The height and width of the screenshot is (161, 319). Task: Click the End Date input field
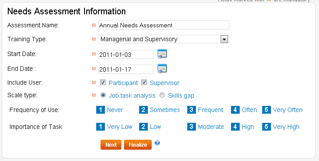126,69
